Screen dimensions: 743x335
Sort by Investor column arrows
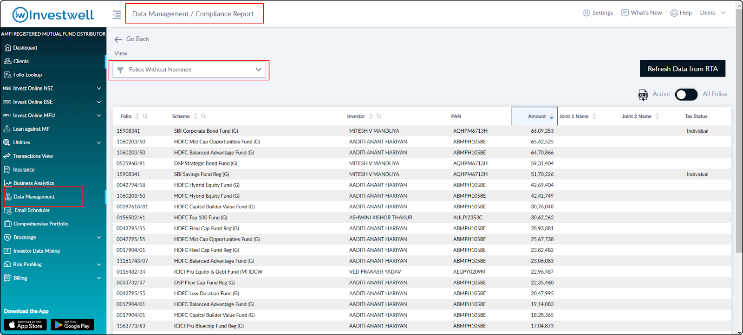371,116
